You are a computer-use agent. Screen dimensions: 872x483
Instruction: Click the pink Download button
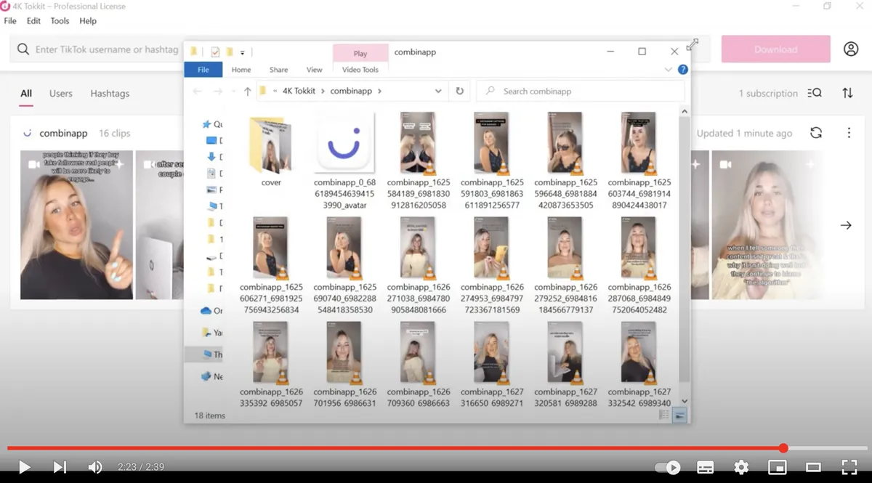[775, 49]
